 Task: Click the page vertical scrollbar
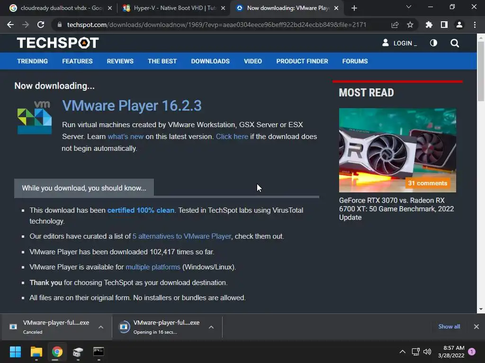[481, 71]
